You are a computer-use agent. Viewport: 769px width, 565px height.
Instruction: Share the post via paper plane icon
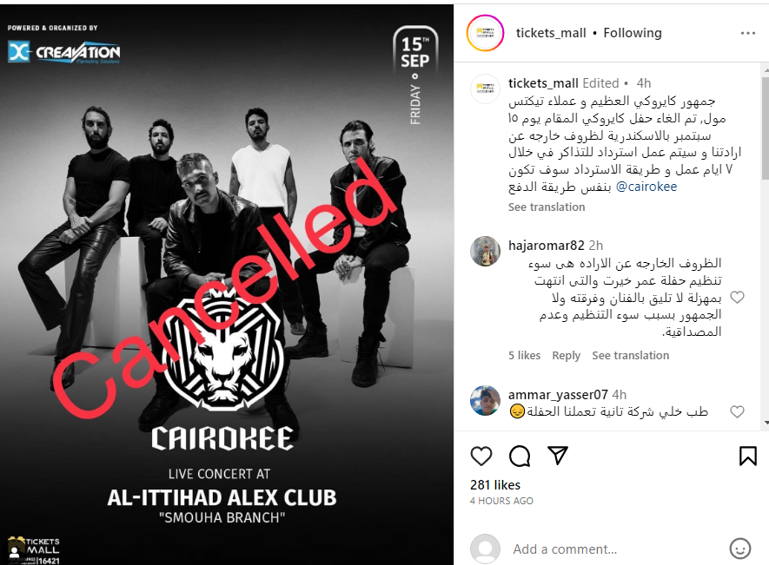[x=558, y=456]
